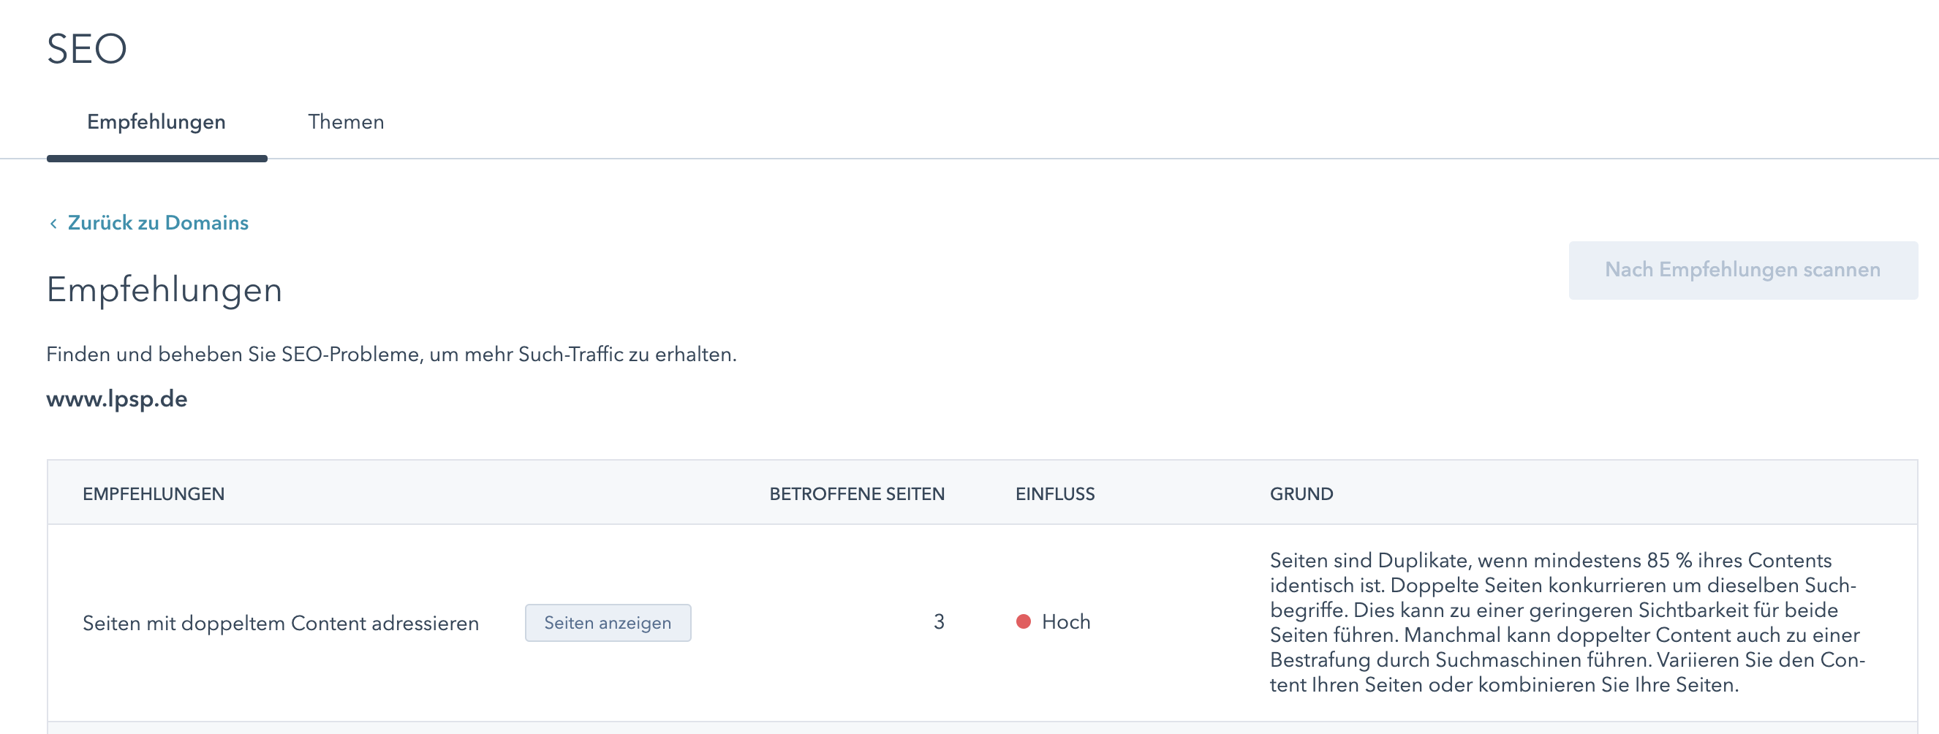The width and height of the screenshot is (1939, 734).
Task: Click the Hoch impact label
Action: [1065, 622]
